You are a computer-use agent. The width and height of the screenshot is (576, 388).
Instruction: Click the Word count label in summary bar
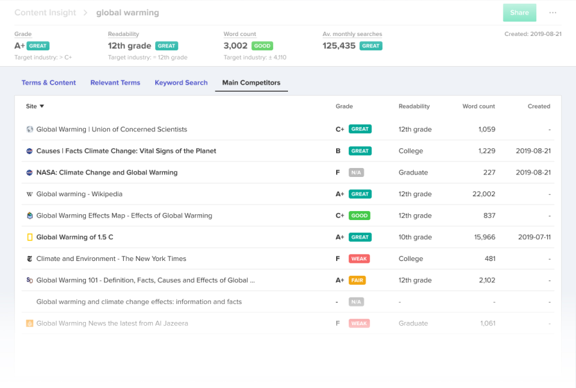pos(240,34)
